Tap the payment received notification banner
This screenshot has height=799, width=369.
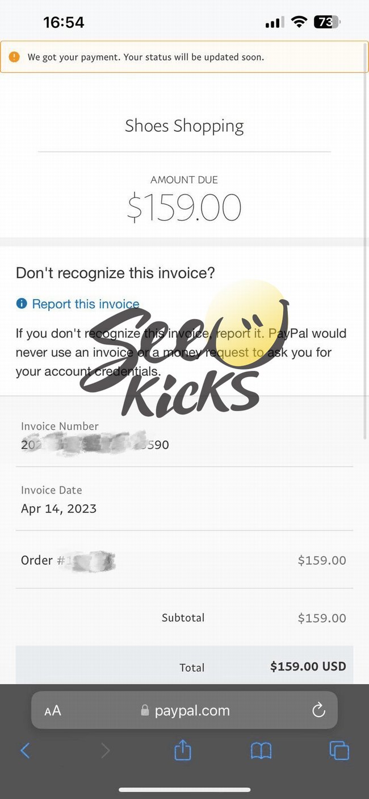[184, 57]
